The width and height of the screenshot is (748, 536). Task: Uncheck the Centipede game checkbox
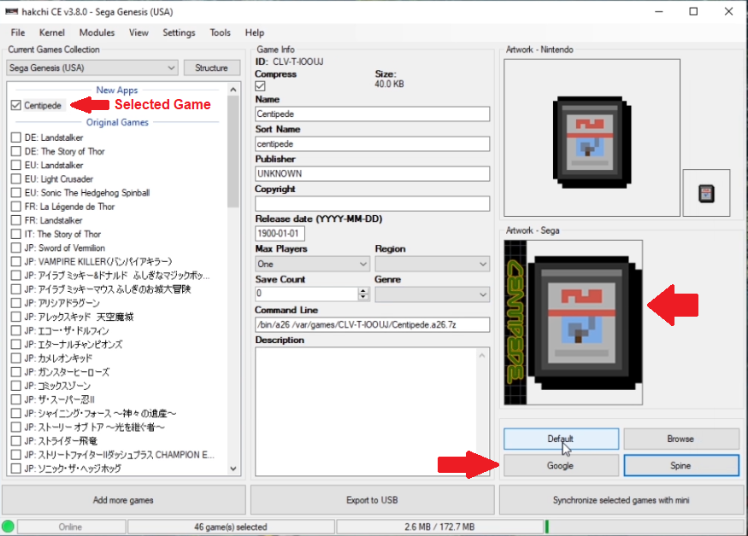point(15,105)
